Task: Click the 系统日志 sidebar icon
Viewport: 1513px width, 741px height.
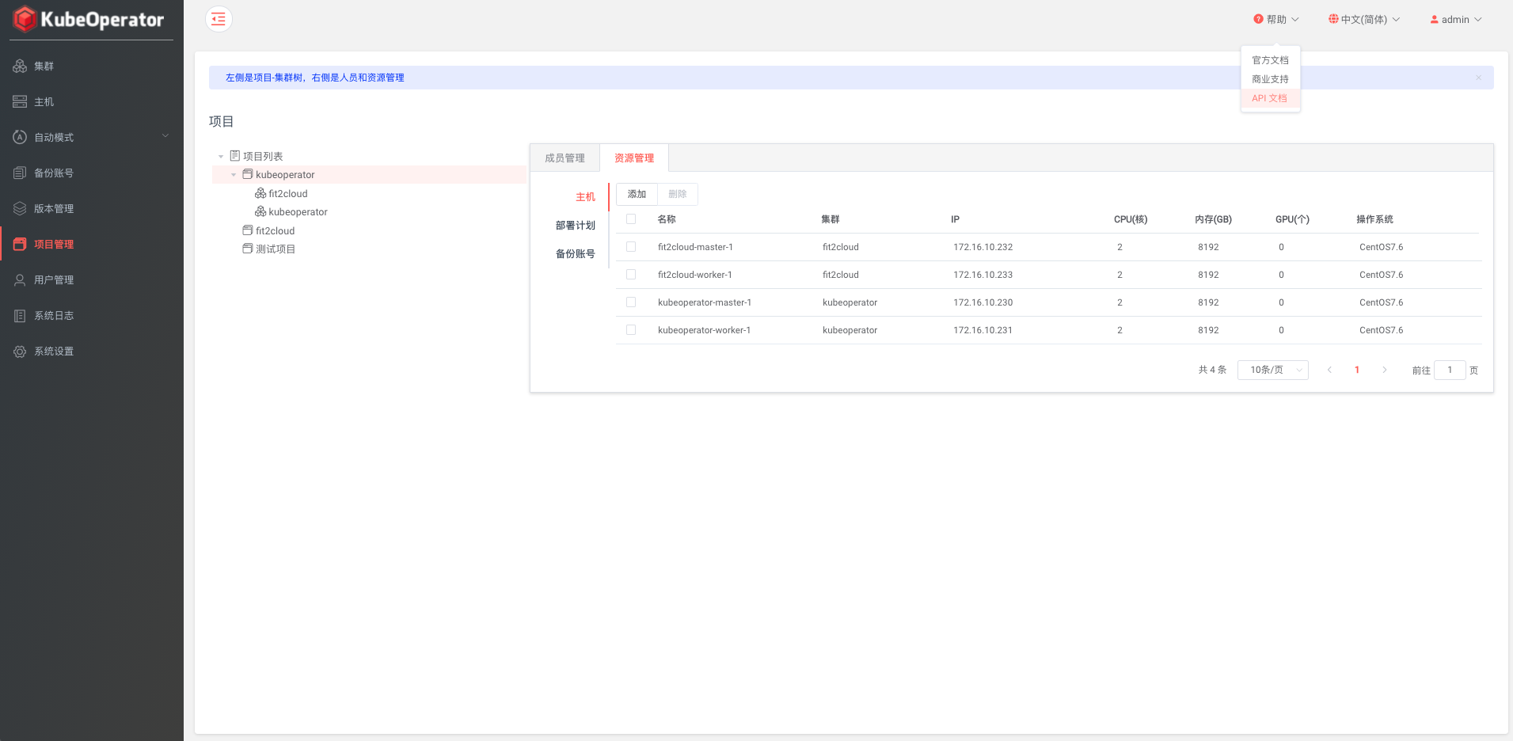Action: click(x=20, y=316)
